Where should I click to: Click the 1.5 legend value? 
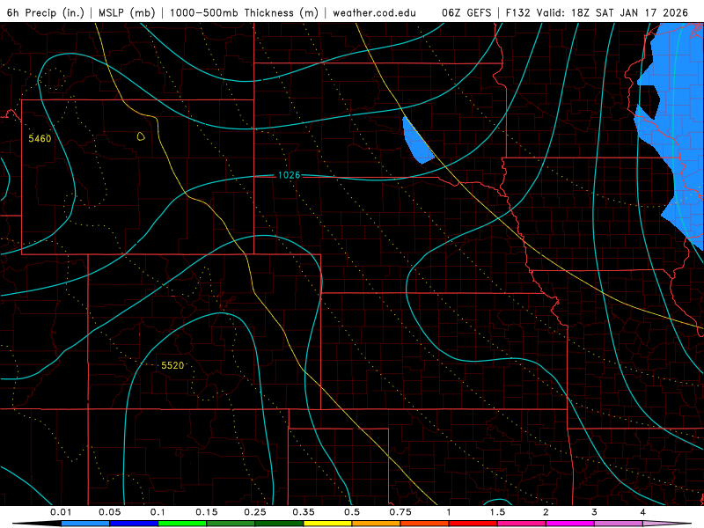497,512
